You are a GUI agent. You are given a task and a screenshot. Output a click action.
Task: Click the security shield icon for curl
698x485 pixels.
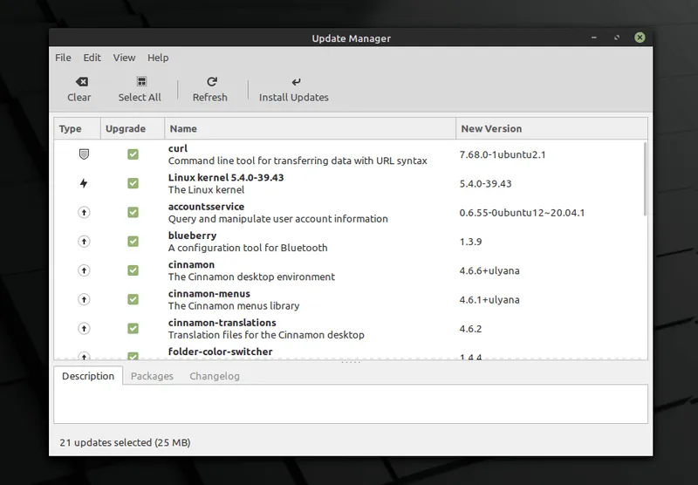[x=85, y=154]
